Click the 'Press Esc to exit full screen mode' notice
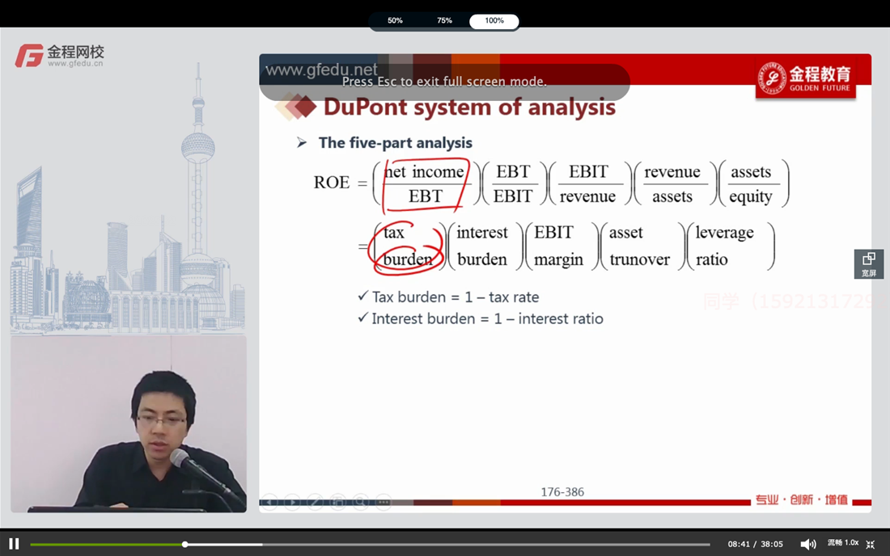The image size is (890, 556). pos(444,82)
